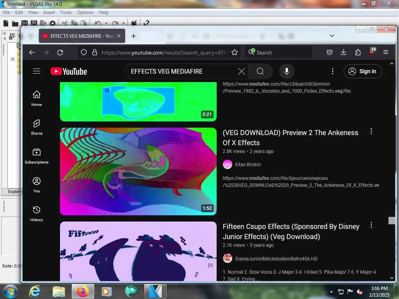Screen dimensions: 399x299
Task: Open action menu for Fifteen Csupo Effects video
Action: tap(371, 225)
